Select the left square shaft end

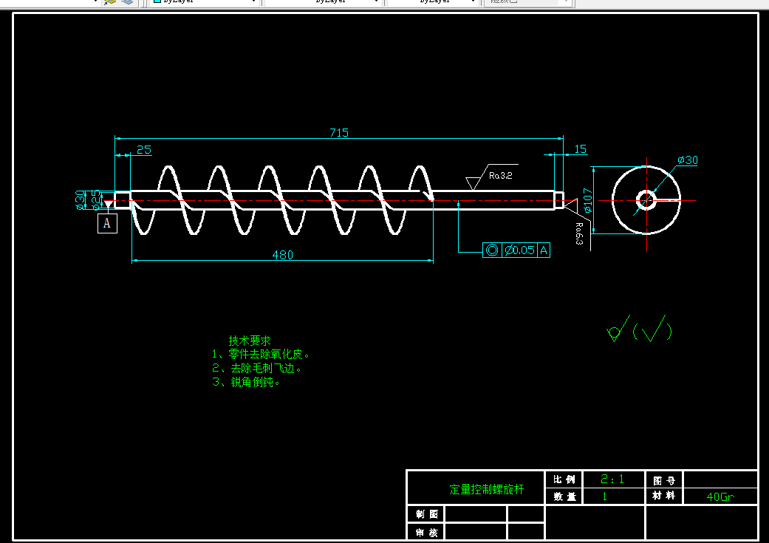[123, 201]
